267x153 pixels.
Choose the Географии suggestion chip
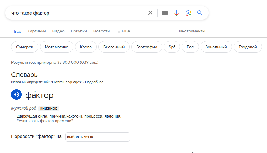tap(147, 47)
